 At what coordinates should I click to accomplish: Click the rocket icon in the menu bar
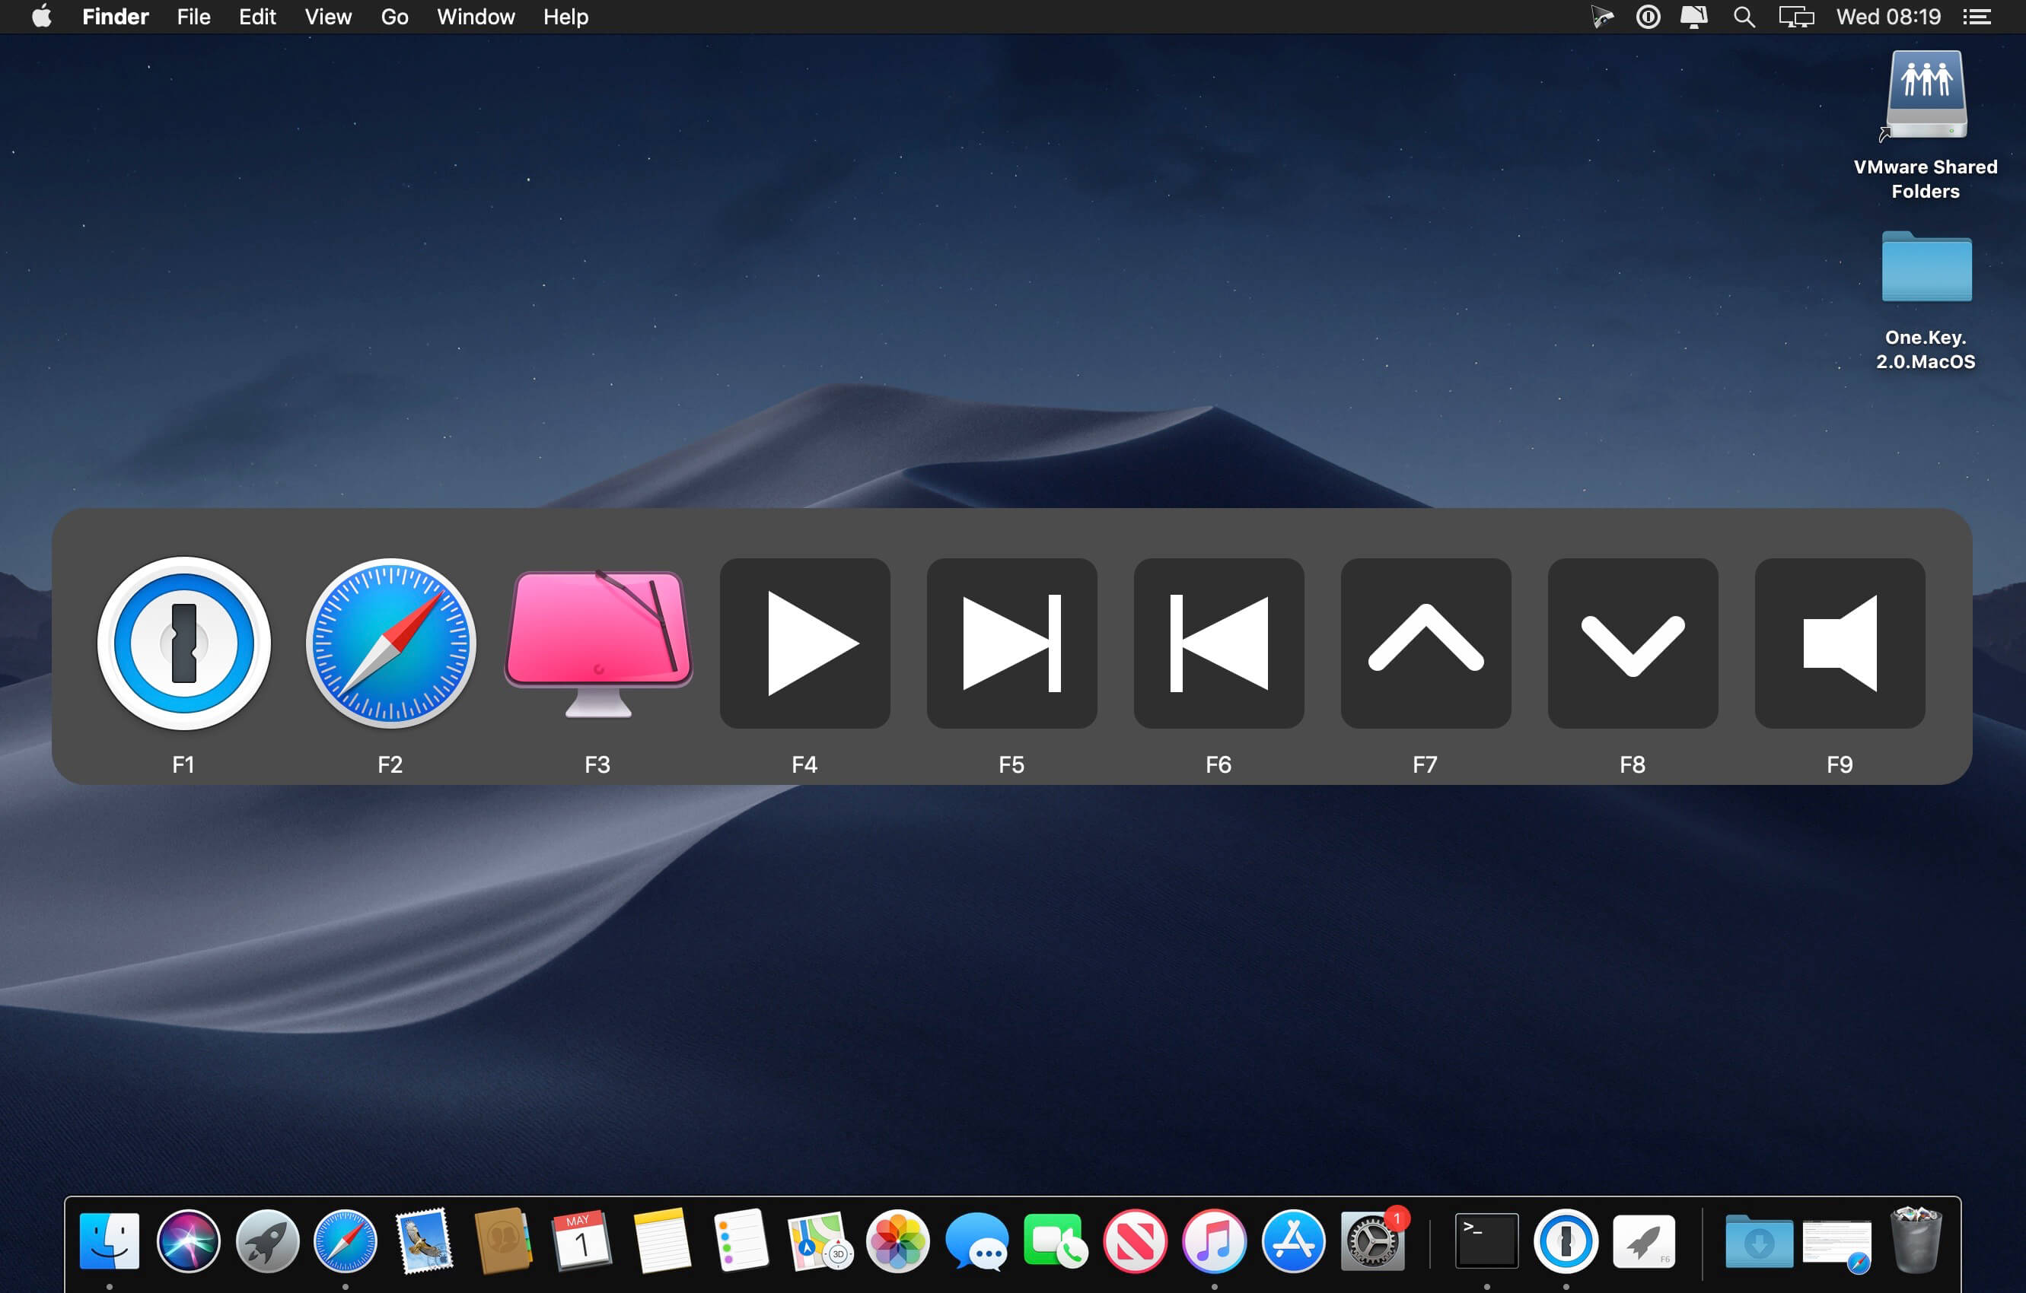1602,17
